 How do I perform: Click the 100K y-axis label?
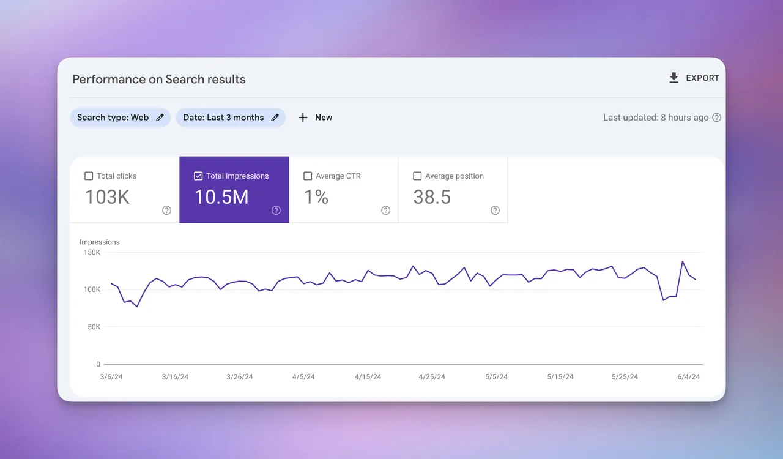pyautogui.click(x=92, y=289)
